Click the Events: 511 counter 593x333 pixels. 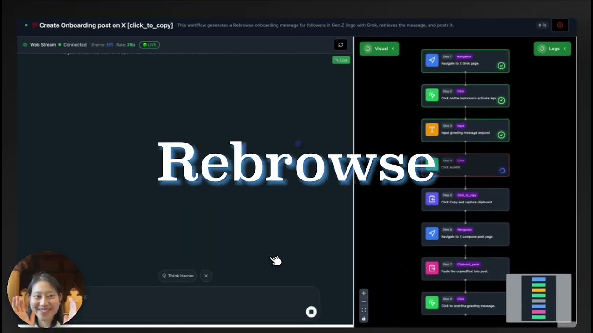click(102, 45)
